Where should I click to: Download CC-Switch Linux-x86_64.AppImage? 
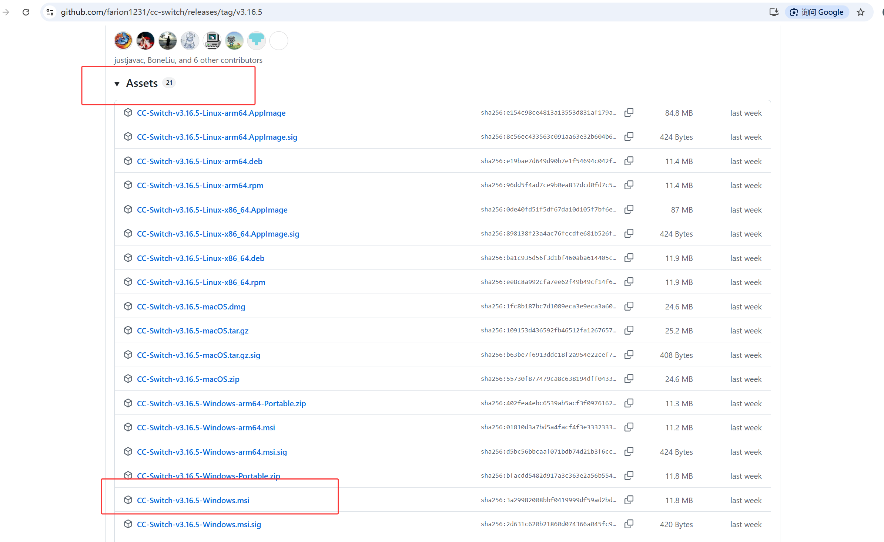tap(212, 210)
